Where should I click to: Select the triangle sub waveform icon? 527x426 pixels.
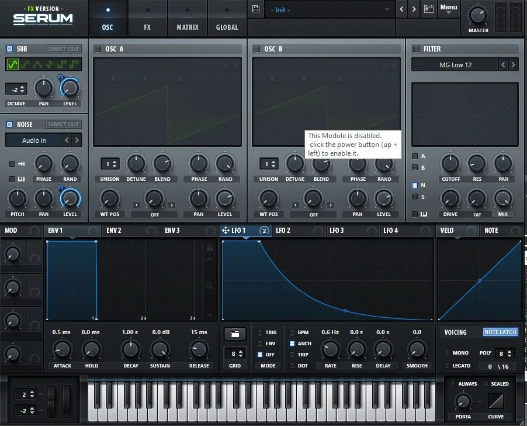click(x=37, y=64)
